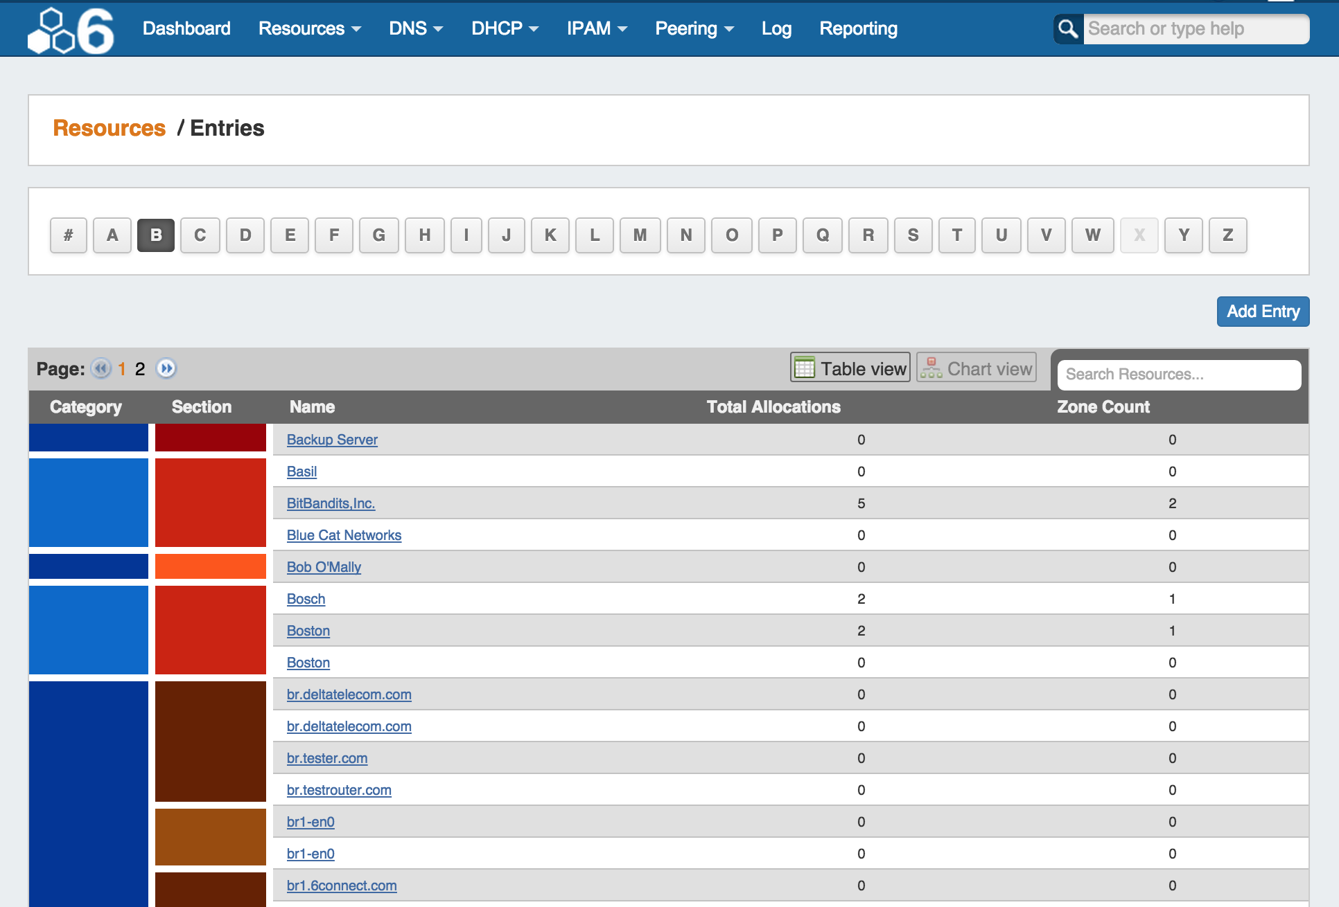Go to last page arrow icon

(x=166, y=368)
